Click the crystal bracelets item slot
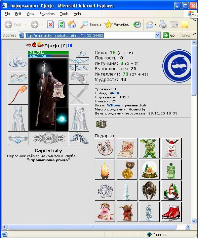 pos(18,78)
